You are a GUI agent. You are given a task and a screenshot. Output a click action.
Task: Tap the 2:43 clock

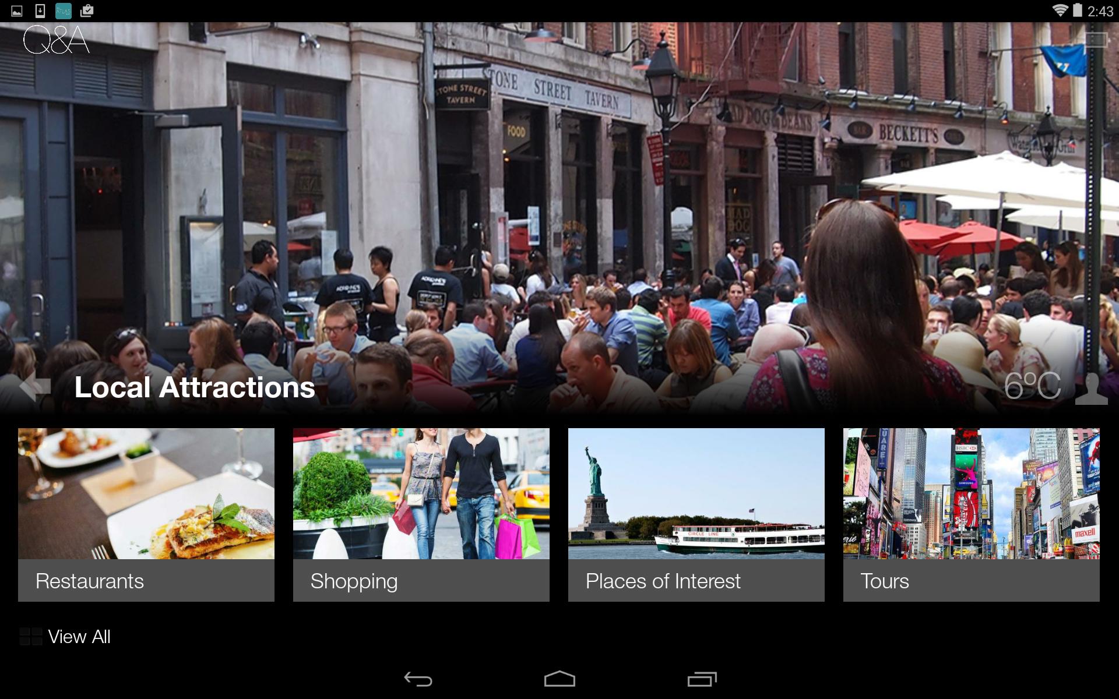coord(1100,11)
